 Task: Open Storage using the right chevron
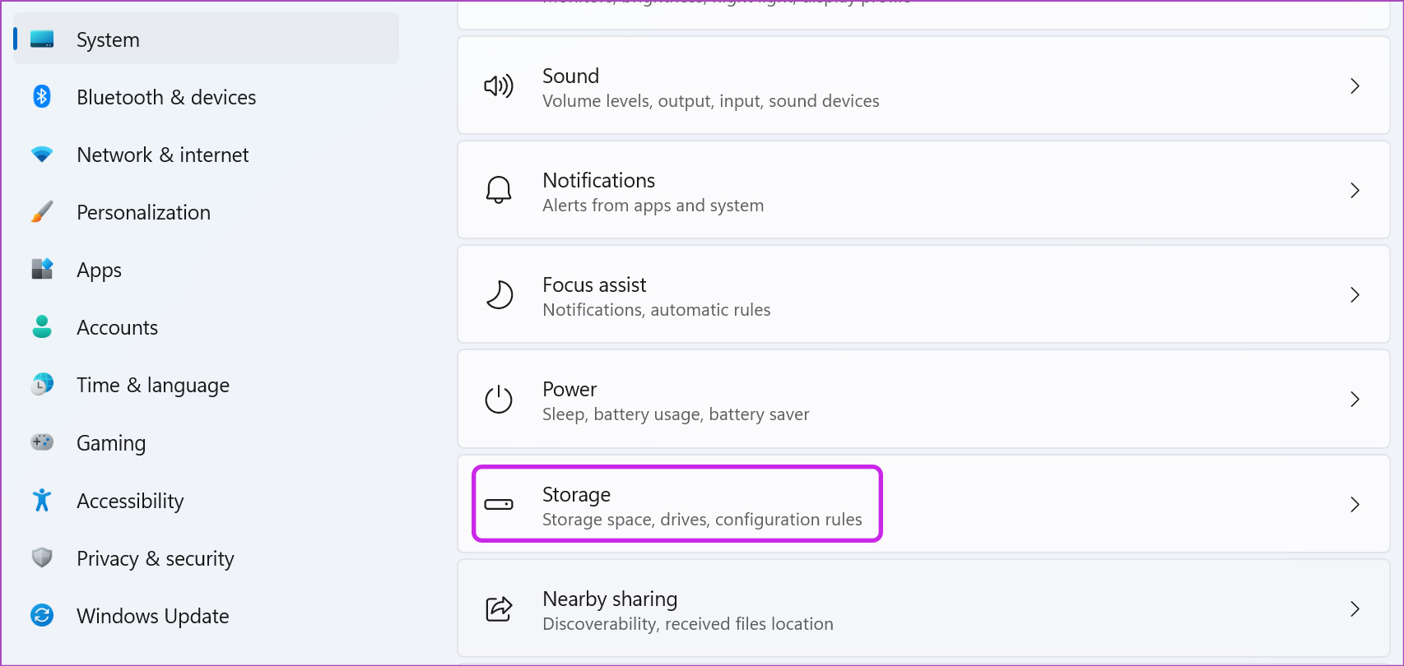[x=1355, y=504]
